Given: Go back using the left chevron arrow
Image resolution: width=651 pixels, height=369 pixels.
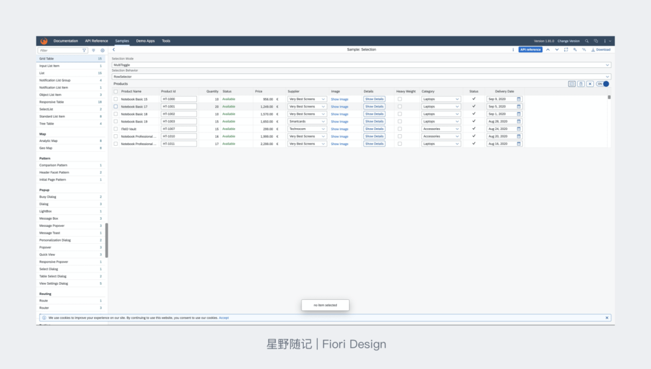Looking at the screenshot, I should click(114, 49).
